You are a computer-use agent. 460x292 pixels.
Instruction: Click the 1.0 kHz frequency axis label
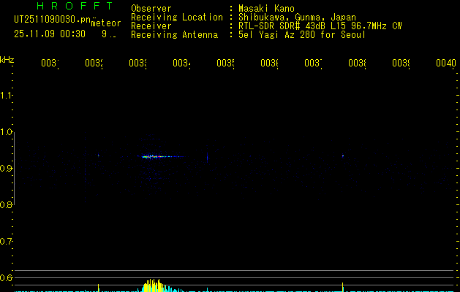(x=7, y=132)
